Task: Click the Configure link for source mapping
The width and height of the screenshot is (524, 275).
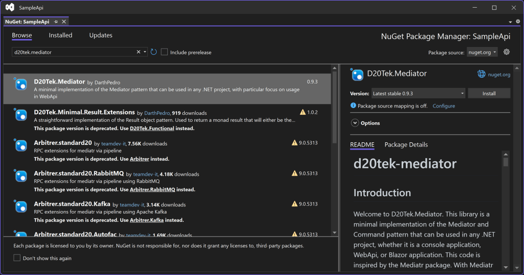Action: point(444,106)
